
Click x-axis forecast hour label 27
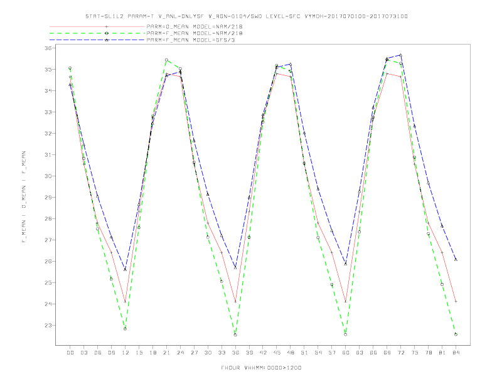tap(195, 353)
